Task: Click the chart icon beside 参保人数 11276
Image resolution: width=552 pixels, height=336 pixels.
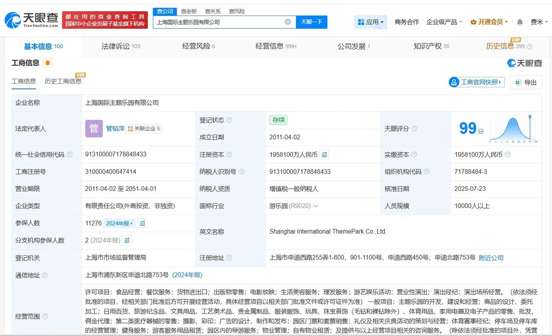Action: point(143,223)
